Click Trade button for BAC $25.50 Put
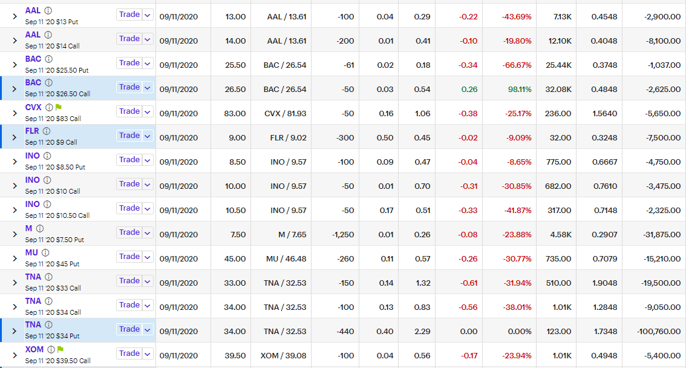The width and height of the screenshot is (686, 368). pos(129,63)
